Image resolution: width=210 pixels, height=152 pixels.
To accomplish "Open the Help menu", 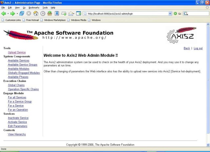I will 53,8.
